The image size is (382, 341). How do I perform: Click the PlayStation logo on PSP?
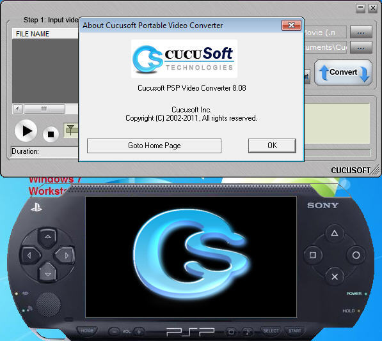pyautogui.click(x=36, y=208)
